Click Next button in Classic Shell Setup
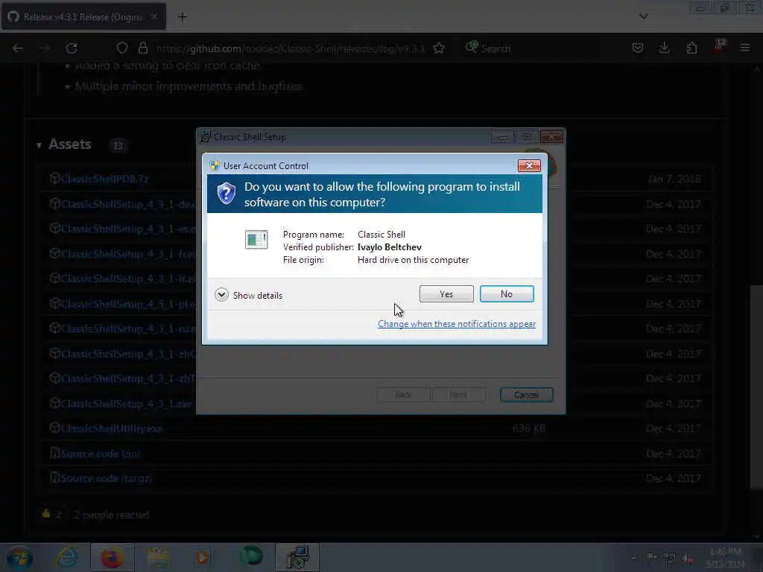 458,395
